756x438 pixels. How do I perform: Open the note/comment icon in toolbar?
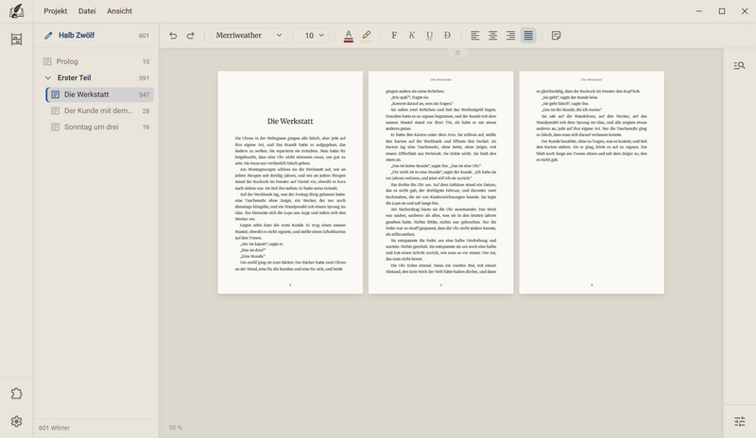(556, 35)
